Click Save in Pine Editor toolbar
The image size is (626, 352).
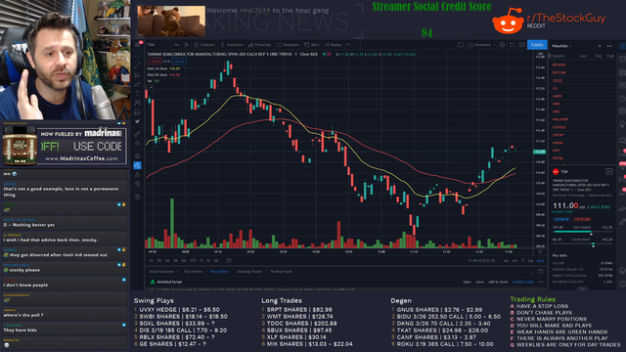(x=479, y=282)
